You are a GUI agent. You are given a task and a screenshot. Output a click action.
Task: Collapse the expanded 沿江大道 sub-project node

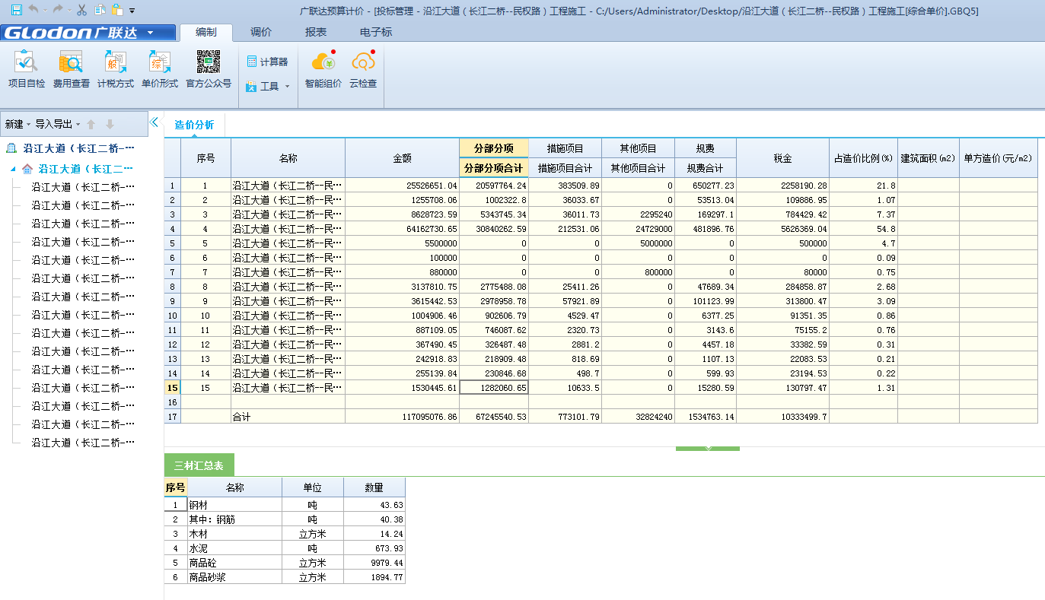pos(13,169)
